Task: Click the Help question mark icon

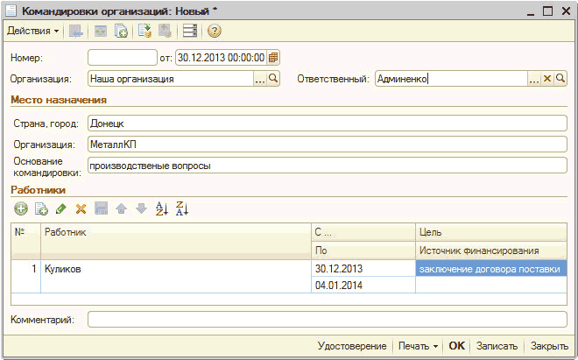Action: 214,32
